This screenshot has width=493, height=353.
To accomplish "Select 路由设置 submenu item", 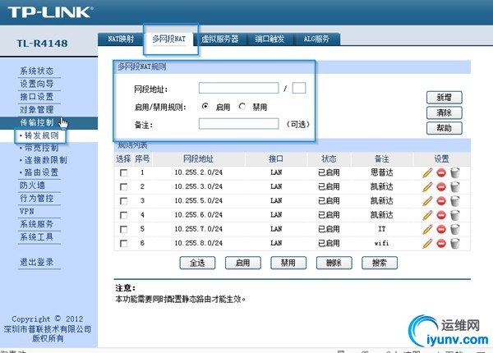I will (x=42, y=172).
